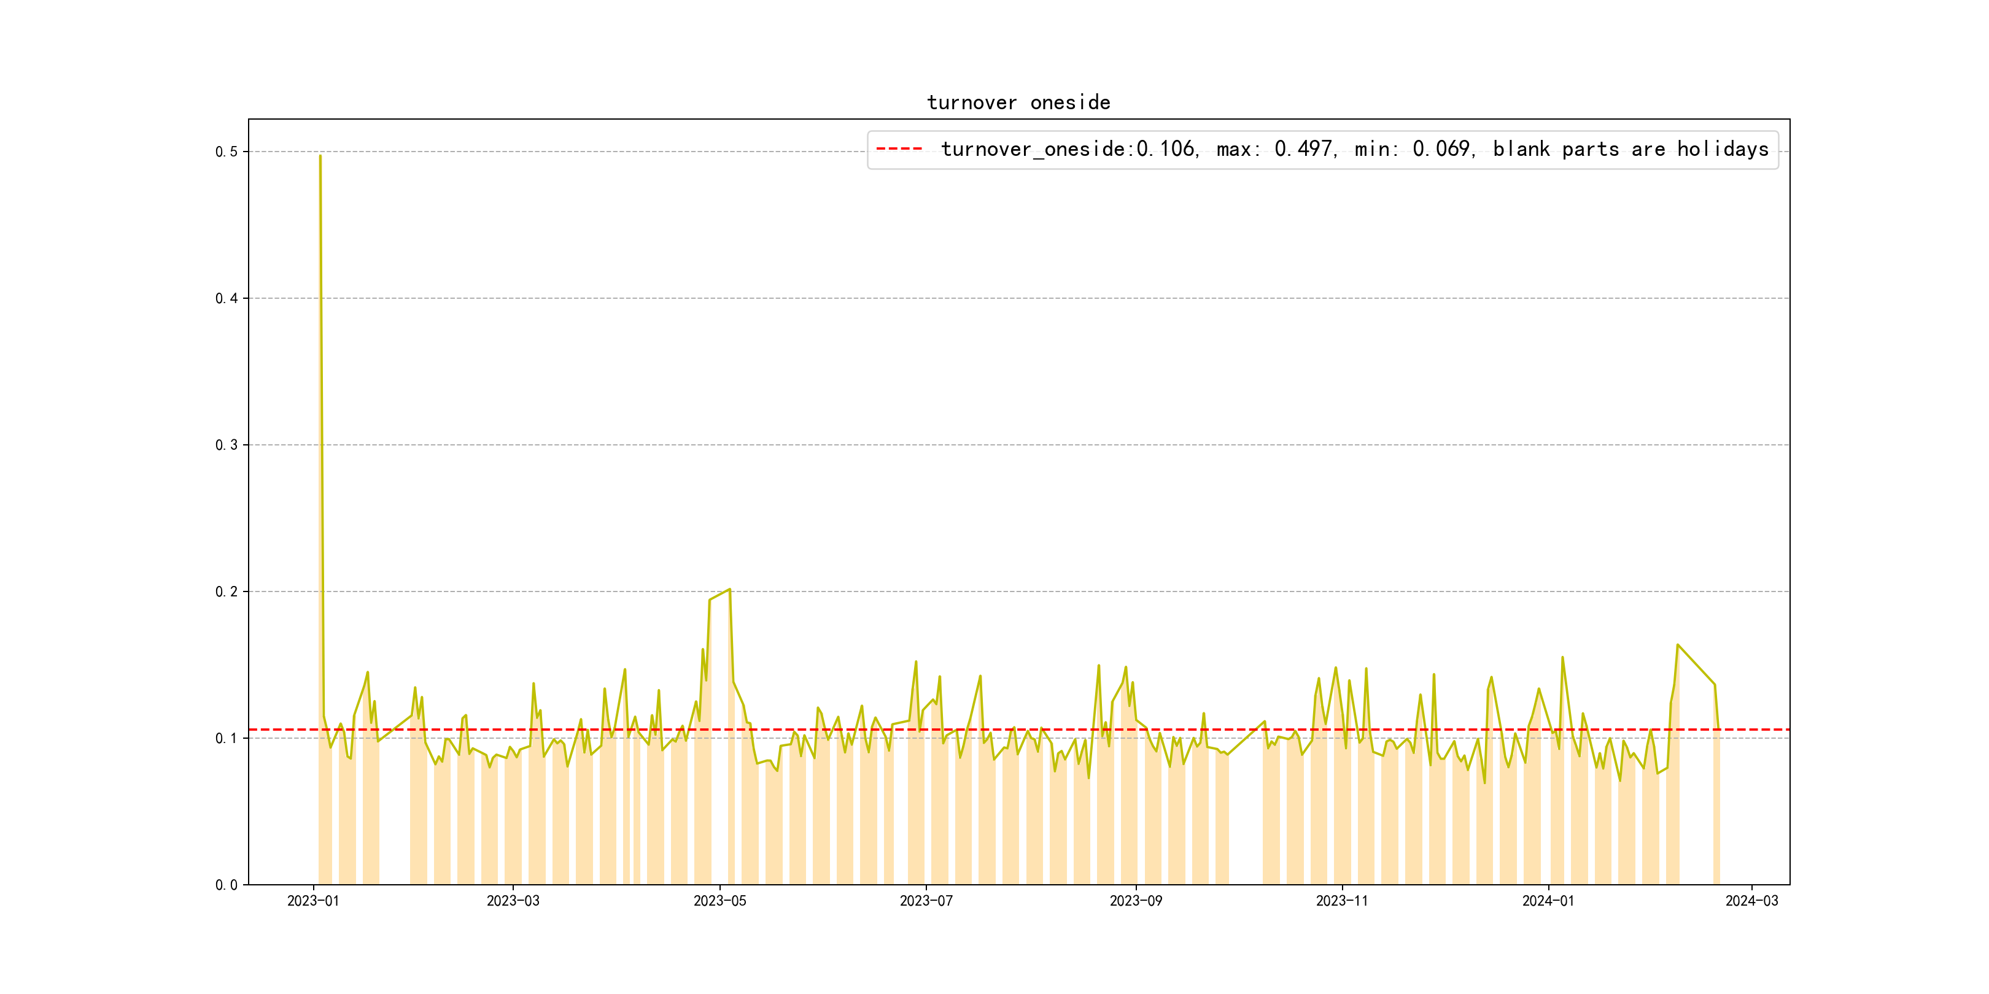
Task: Click the 0.4 y-axis tick label
Action: [227, 299]
